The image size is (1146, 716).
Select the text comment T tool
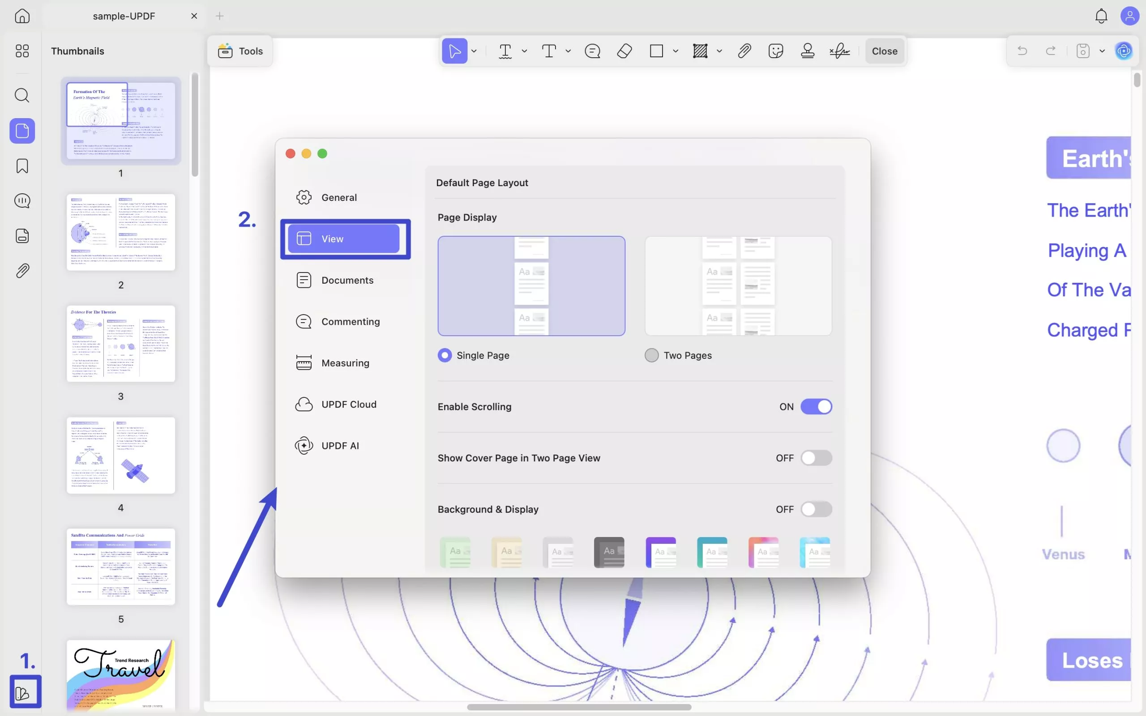tap(549, 51)
